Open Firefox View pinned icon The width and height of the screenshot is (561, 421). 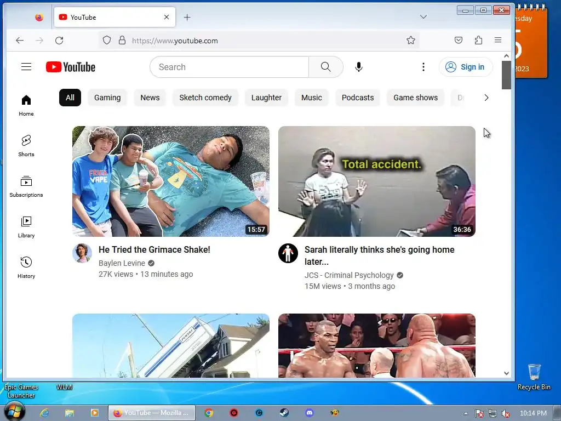(39, 17)
